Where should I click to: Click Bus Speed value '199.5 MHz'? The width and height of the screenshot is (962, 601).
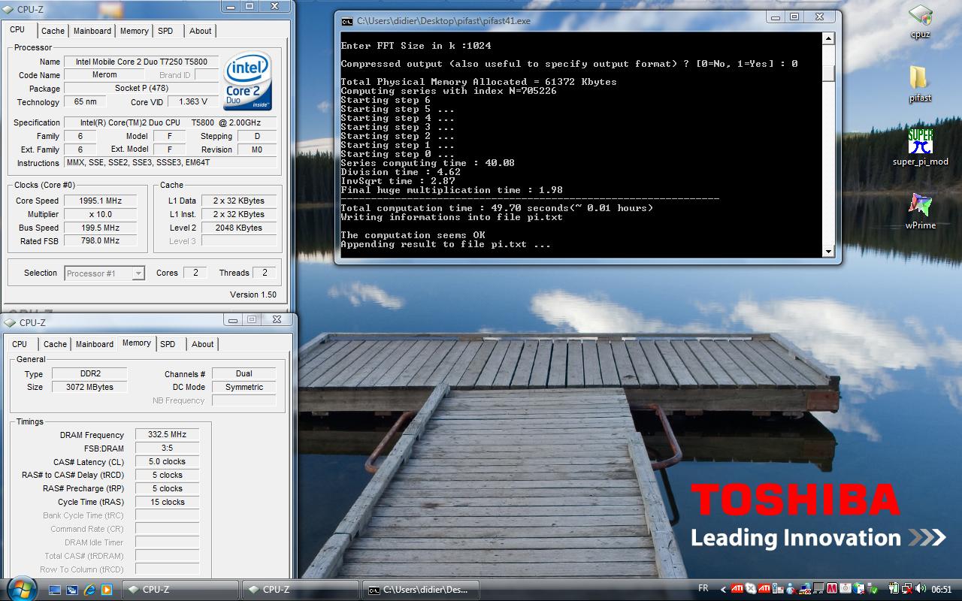point(101,228)
